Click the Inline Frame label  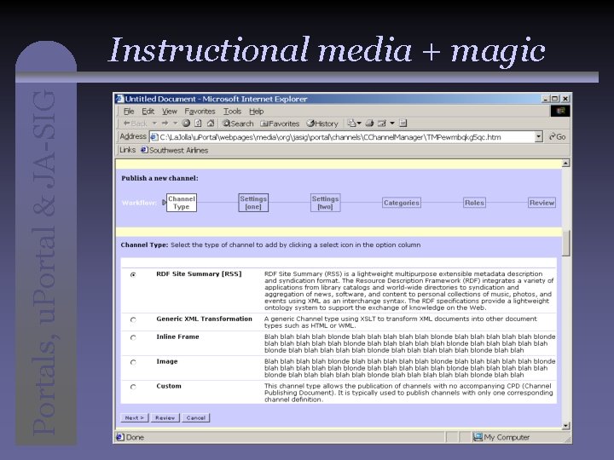point(177,336)
